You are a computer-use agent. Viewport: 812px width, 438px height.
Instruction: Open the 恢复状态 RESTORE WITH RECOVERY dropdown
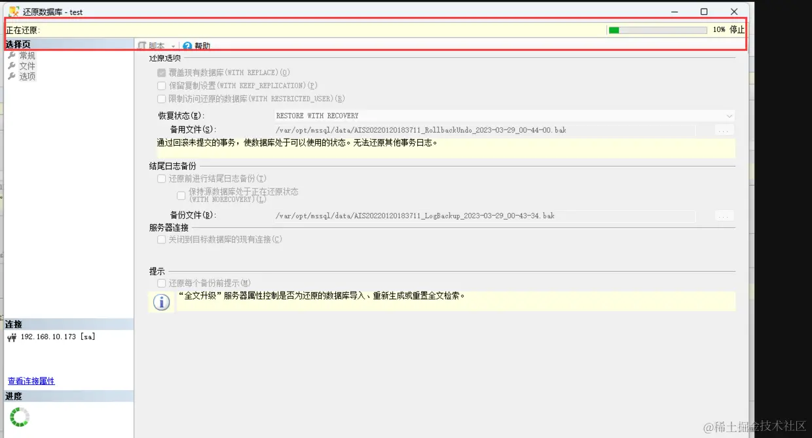[x=504, y=116]
